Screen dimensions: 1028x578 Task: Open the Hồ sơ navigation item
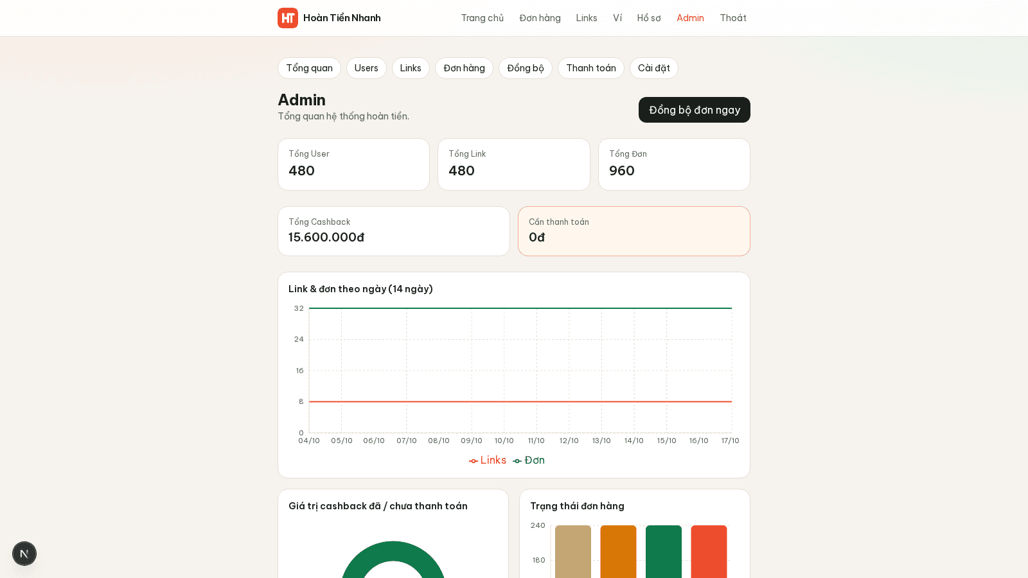649,18
